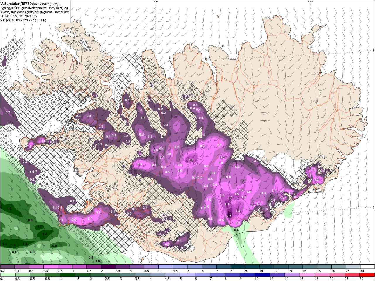Click the rain scale swatch starting at 2
The width and height of the screenshot is (375, 281).
tap(98, 275)
